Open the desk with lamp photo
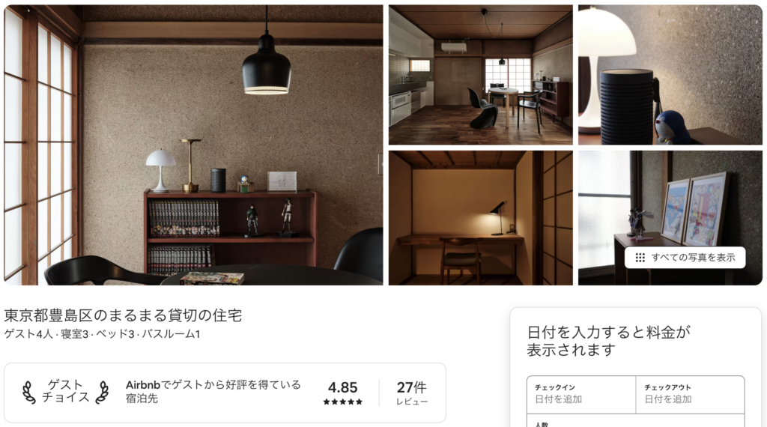This screenshot has width=767, height=427. [480, 218]
